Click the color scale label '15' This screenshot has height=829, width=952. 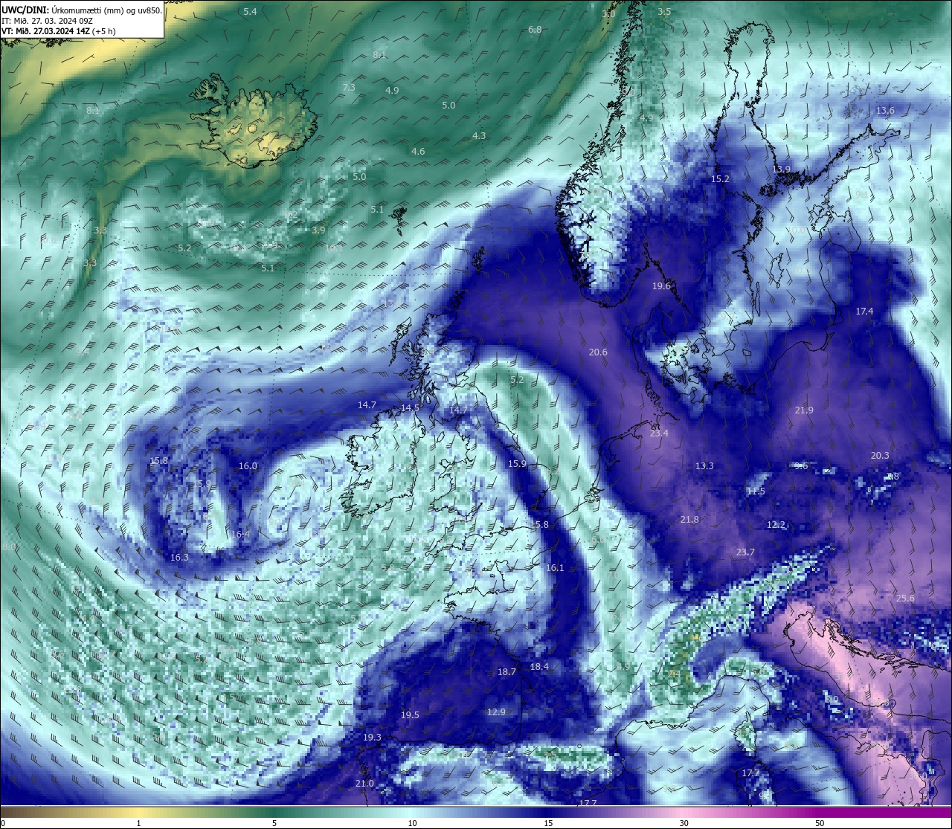coord(547,823)
